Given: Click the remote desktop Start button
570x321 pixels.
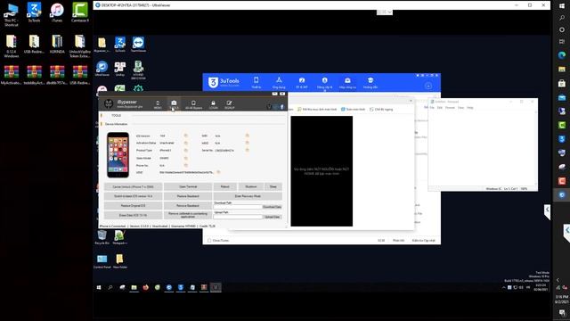Looking at the screenshot, I should (99, 287).
